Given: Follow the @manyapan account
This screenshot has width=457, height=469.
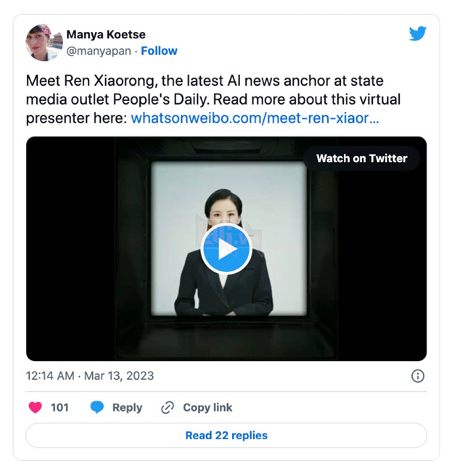Looking at the screenshot, I should [x=159, y=51].
